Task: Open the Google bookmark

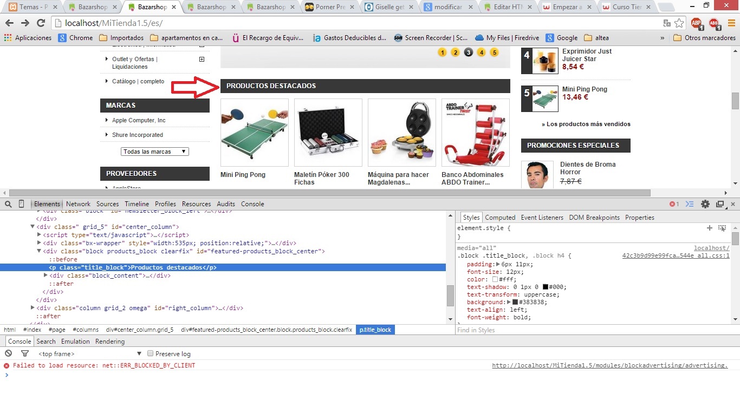Action: (562, 38)
